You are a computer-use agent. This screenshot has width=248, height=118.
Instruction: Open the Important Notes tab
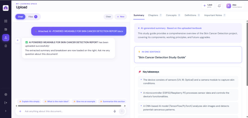[x=215, y=15]
